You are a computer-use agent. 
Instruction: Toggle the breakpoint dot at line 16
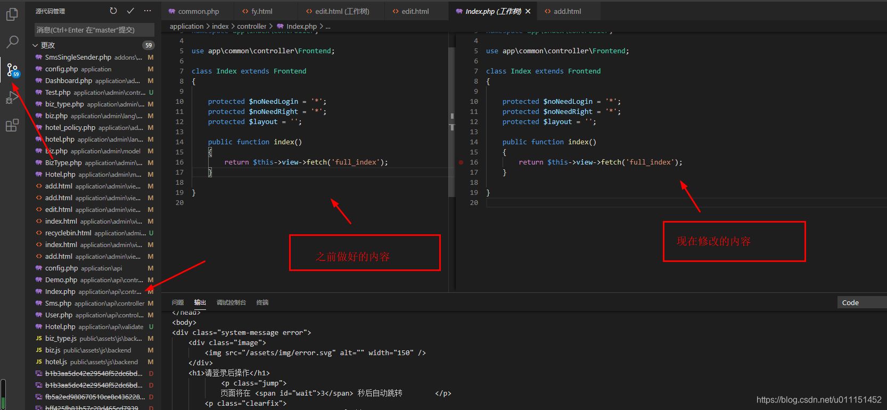pos(461,162)
